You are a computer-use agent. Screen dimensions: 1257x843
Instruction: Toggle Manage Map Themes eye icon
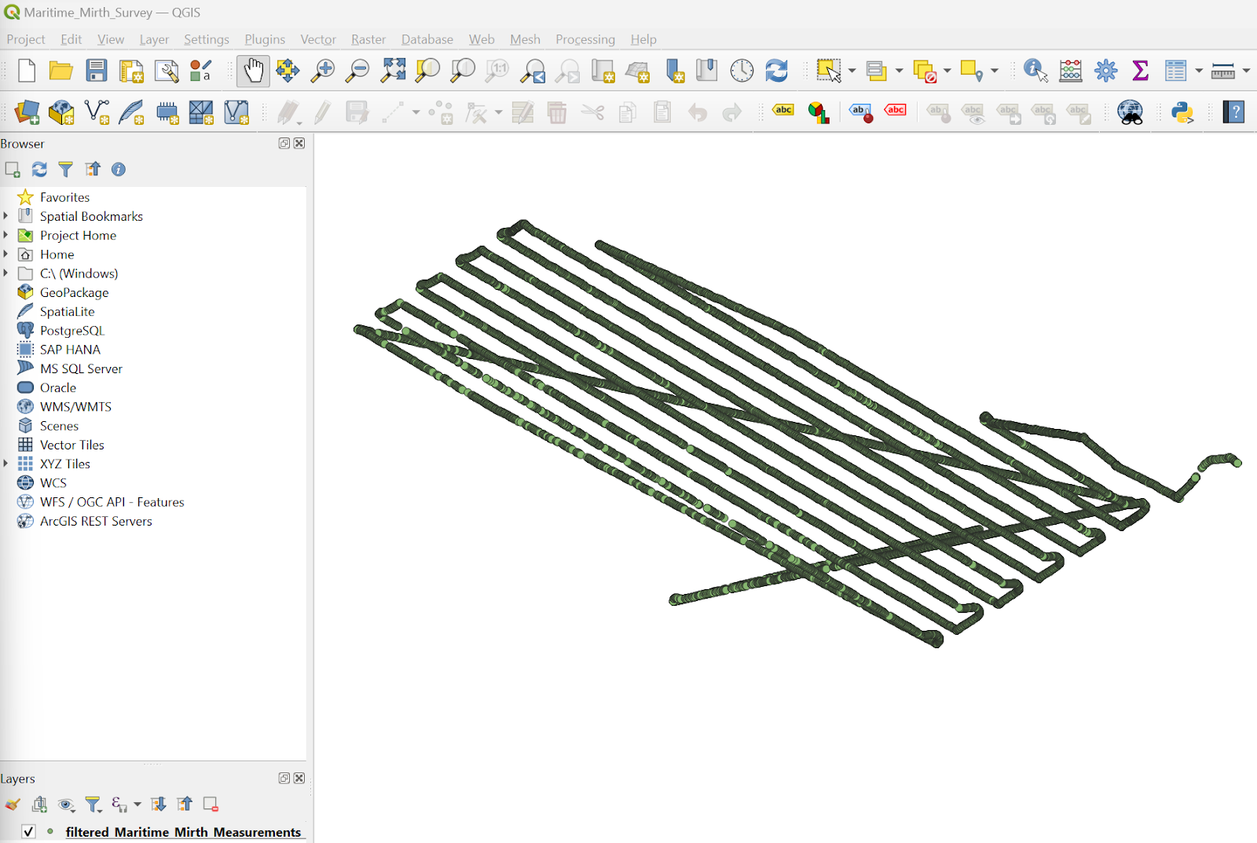click(x=66, y=805)
